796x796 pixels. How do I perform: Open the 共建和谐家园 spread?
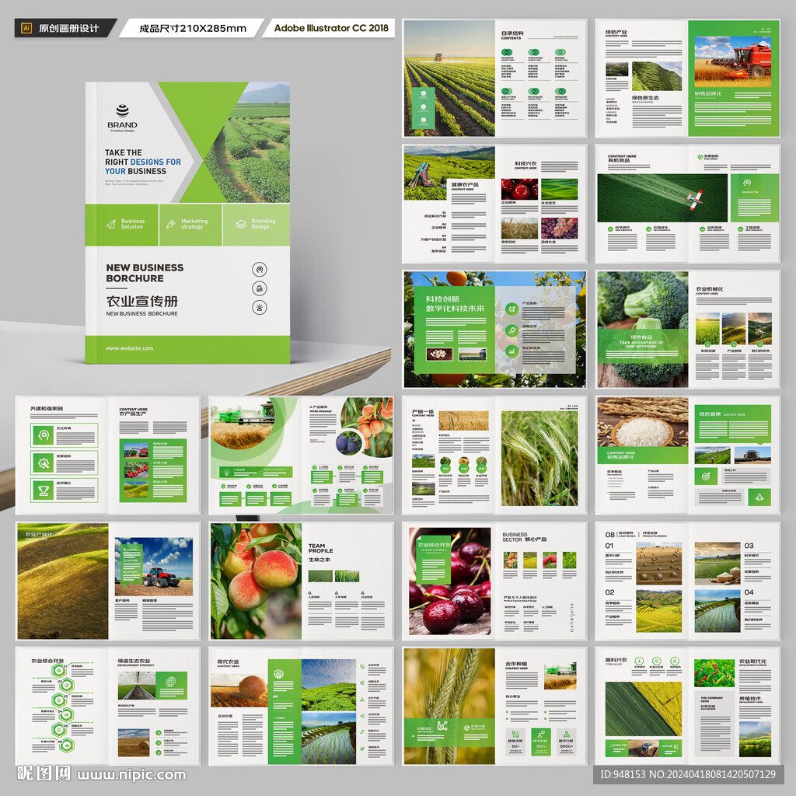[x=107, y=455]
